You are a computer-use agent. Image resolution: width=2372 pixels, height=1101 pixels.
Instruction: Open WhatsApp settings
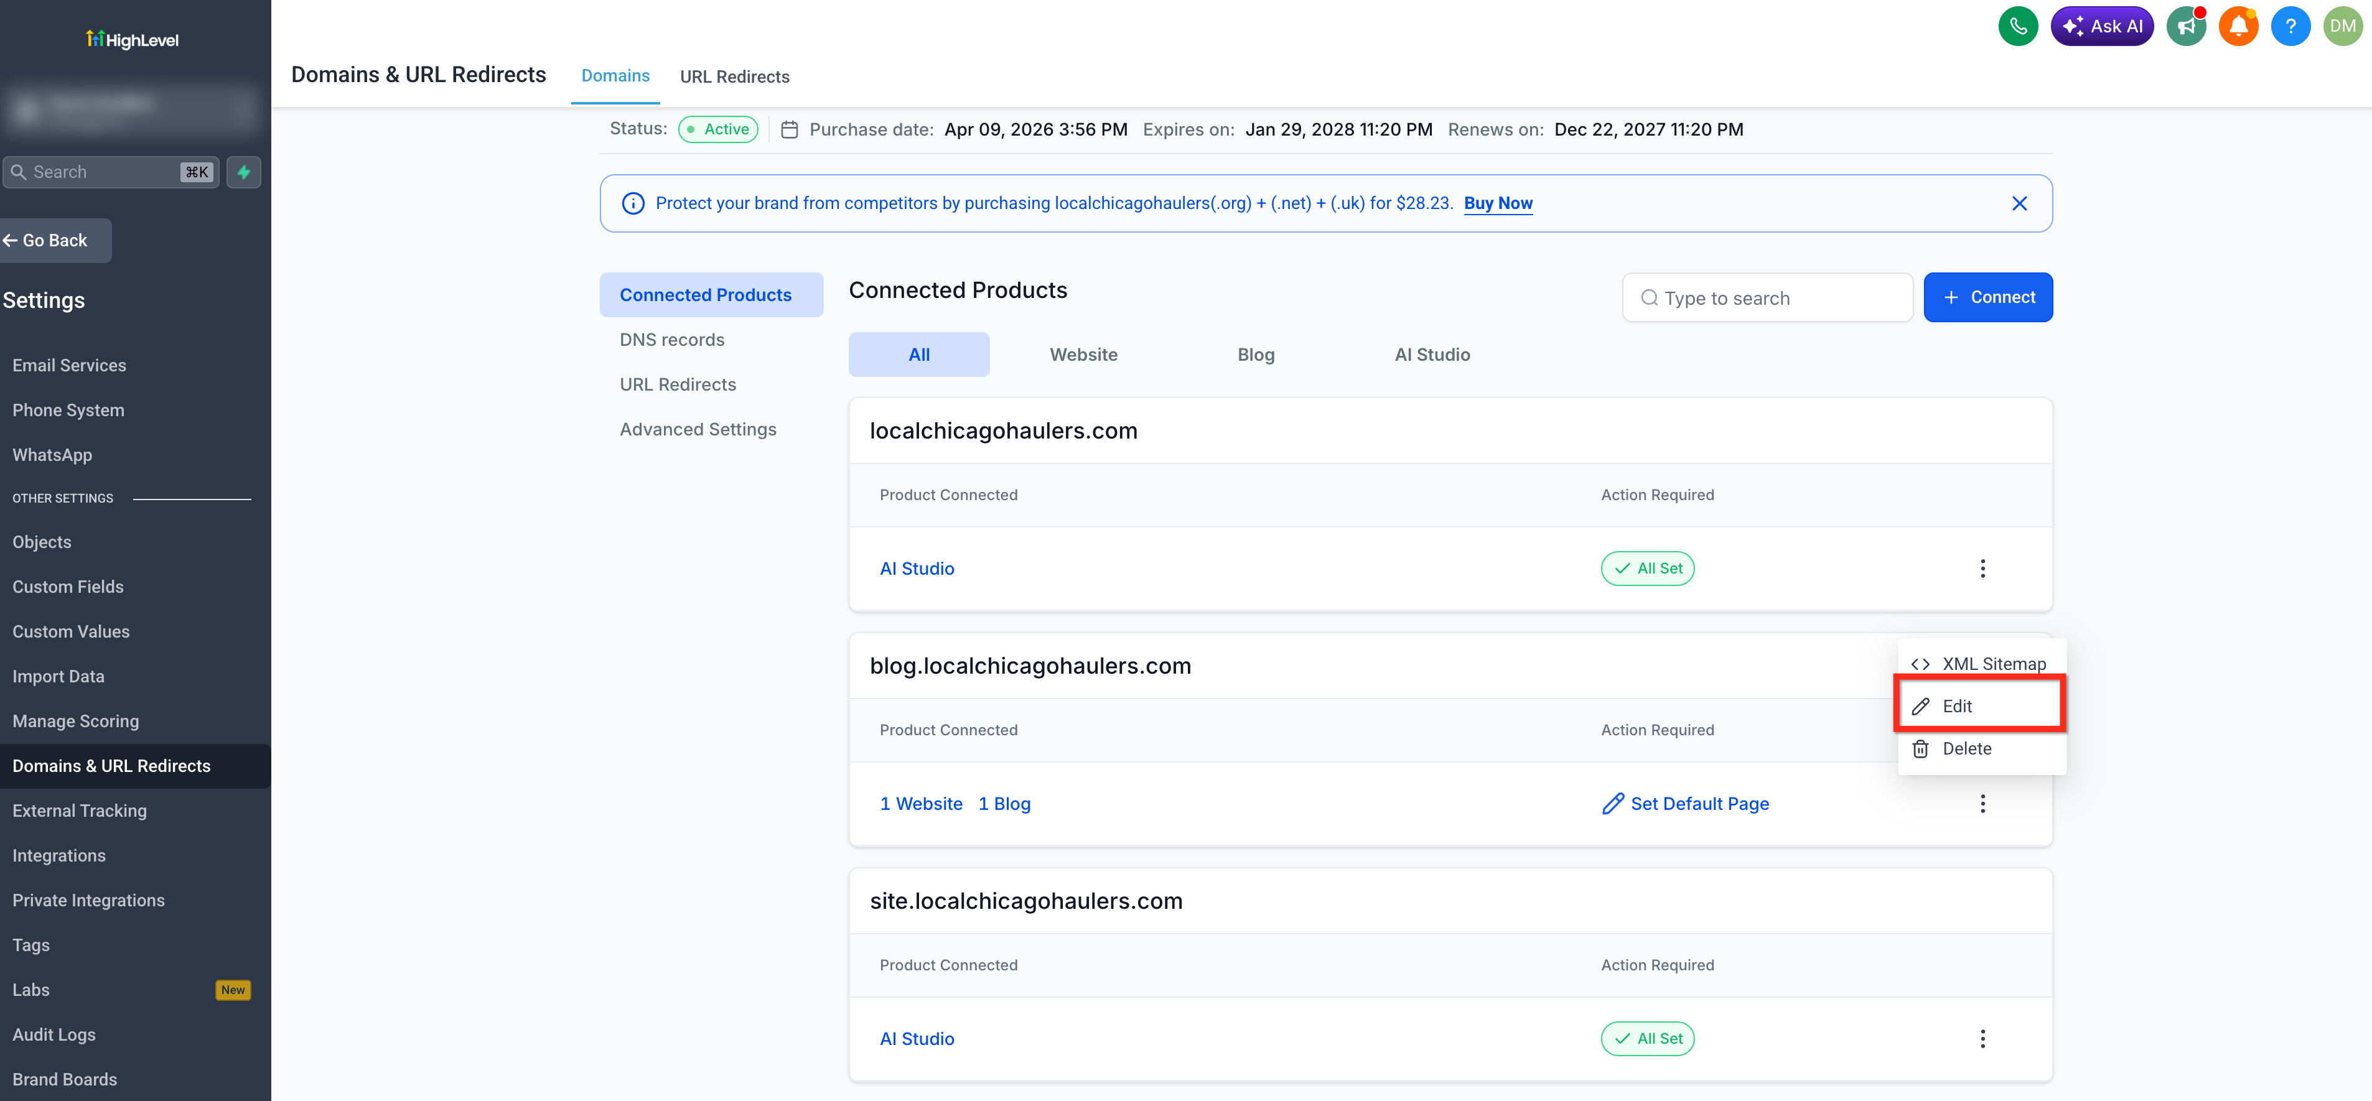pyautogui.click(x=52, y=455)
